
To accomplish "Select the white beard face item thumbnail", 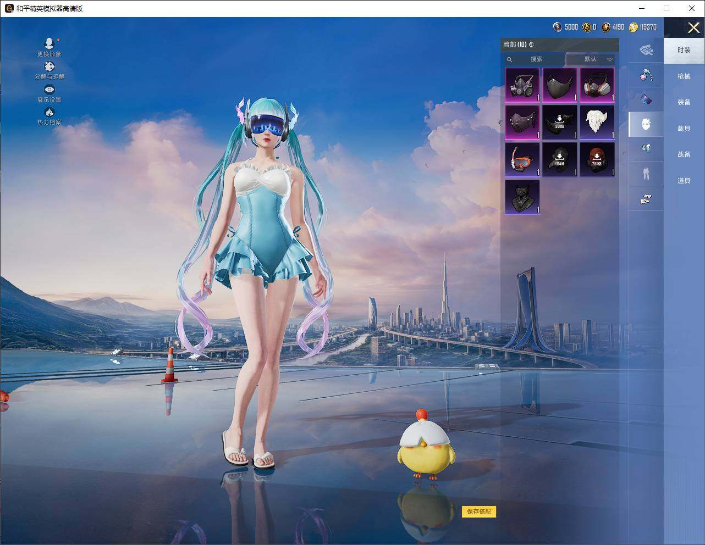I will [597, 122].
